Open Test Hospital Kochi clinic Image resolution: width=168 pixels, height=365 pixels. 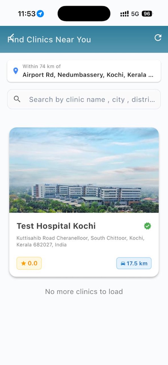point(56,226)
